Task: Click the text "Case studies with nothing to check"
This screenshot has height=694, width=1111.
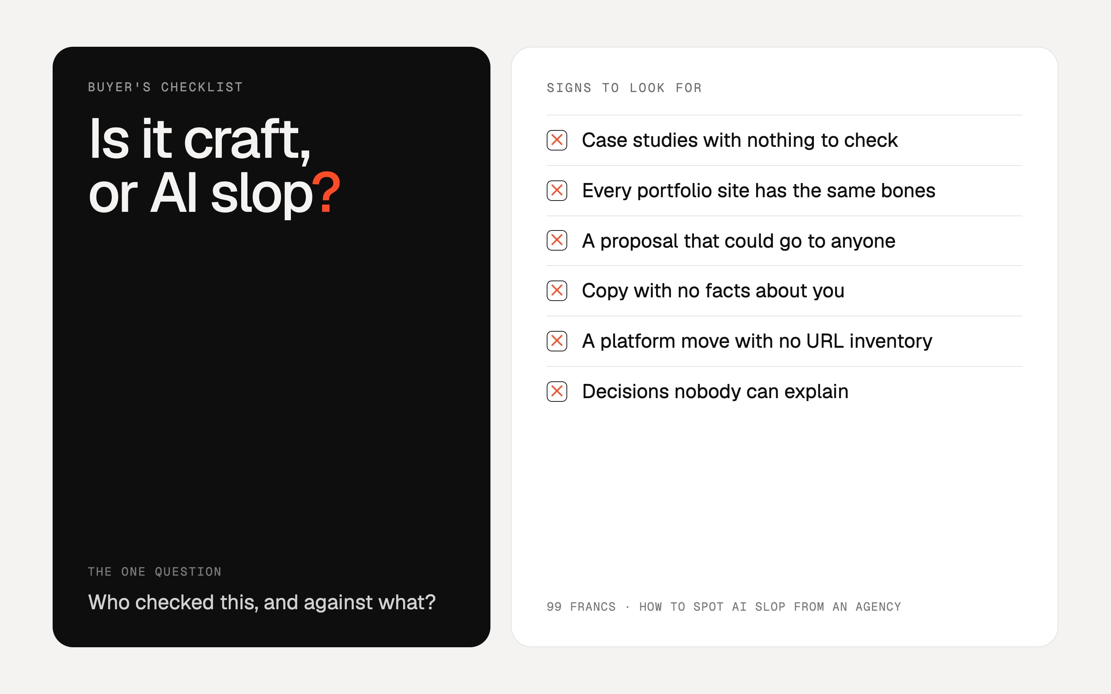Action: click(740, 140)
